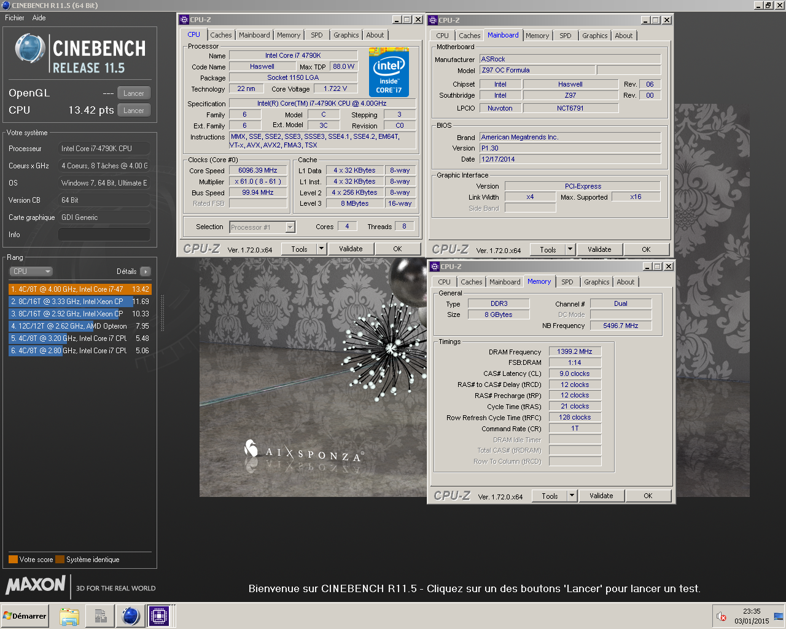786x629 pixels.
Task: Click the Core Speed value 6096.39 MHz
Action: tap(258, 170)
